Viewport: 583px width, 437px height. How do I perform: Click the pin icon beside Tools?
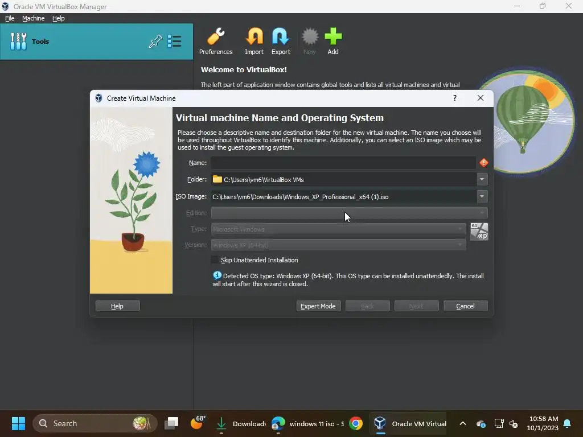tap(155, 41)
